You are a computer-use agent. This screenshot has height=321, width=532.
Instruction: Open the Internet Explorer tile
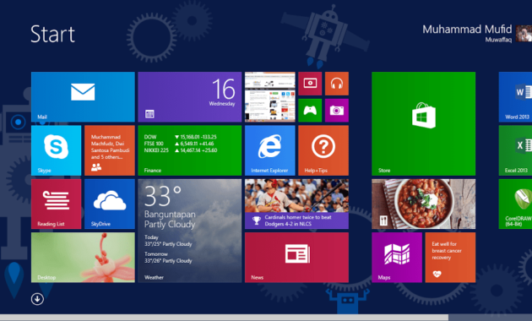coord(270,150)
